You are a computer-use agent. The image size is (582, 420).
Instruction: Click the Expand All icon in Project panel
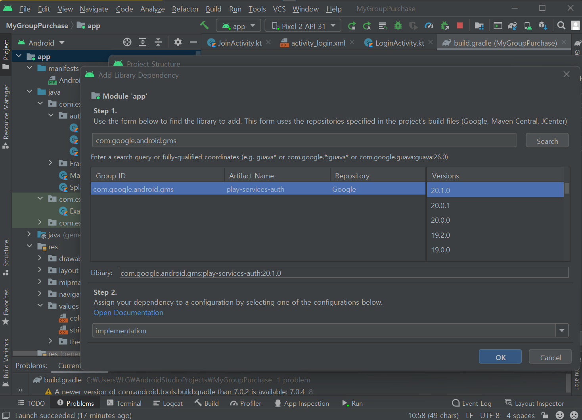143,42
